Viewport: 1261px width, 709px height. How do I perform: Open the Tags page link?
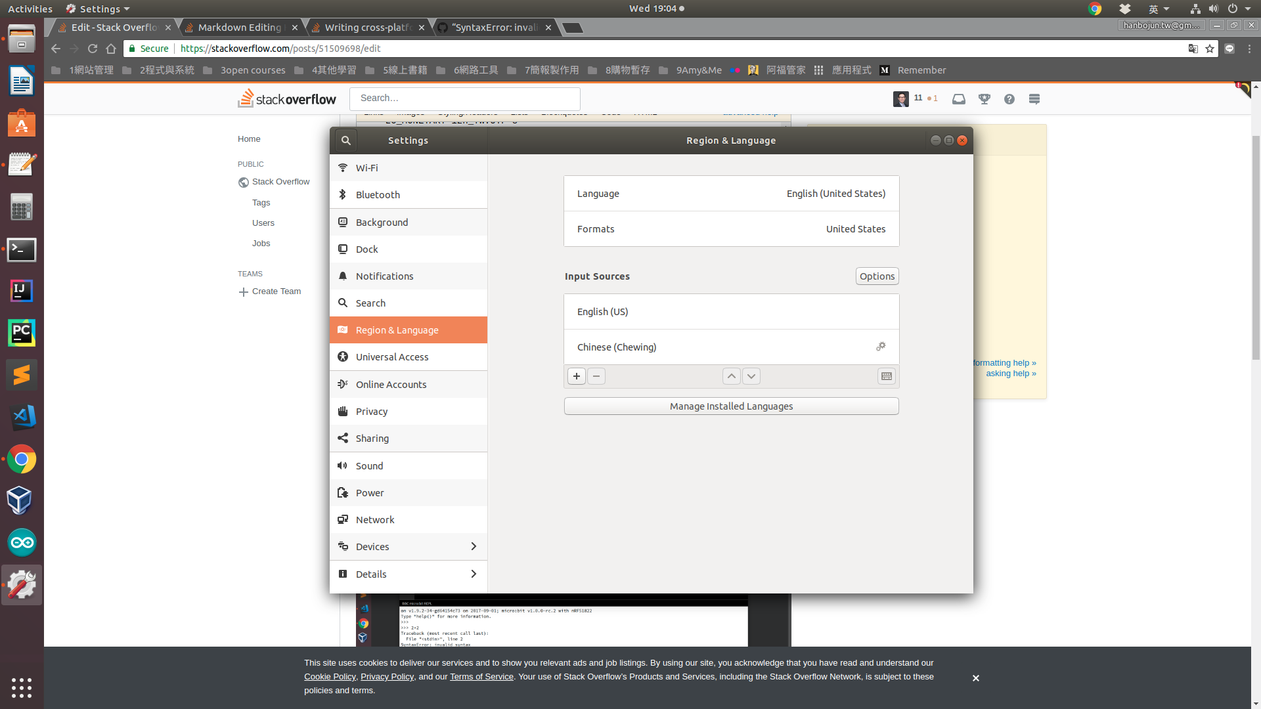tap(261, 203)
